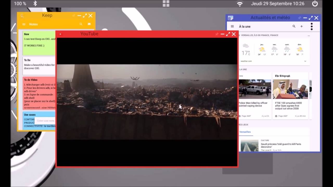Click The Telegraph source logo

pyautogui.click(x=283, y=76)
